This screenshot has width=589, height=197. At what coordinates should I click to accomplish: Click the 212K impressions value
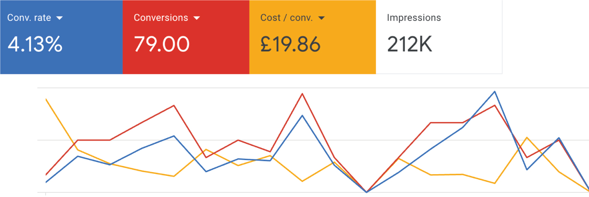(x=410, y=44)
